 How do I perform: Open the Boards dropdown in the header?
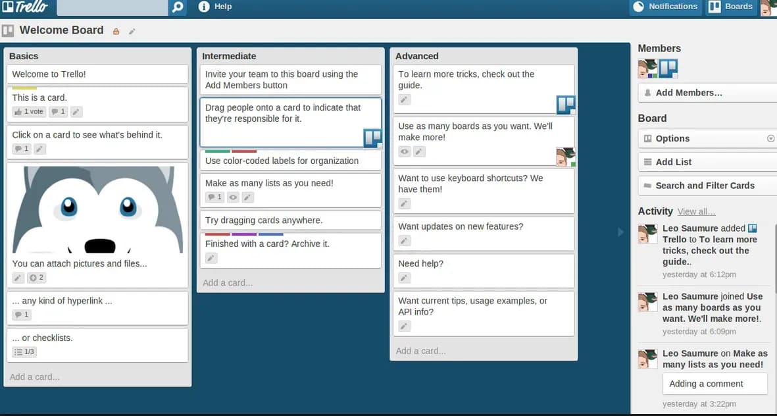pos(732,7)
